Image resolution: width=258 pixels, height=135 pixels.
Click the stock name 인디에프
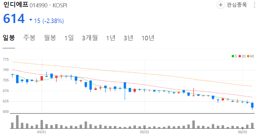16,5
